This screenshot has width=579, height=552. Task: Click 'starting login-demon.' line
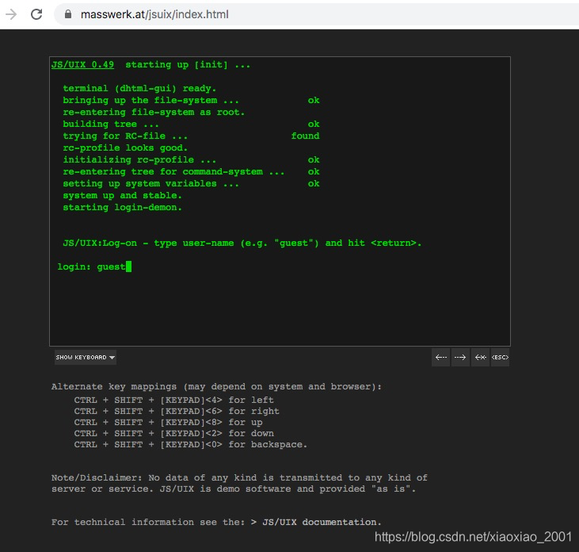pos(122,208)
